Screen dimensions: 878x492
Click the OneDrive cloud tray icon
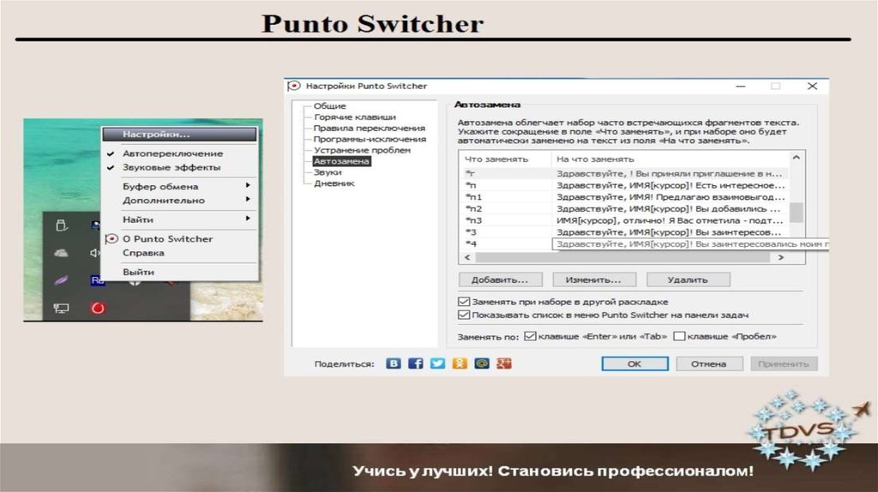[61, 253]
